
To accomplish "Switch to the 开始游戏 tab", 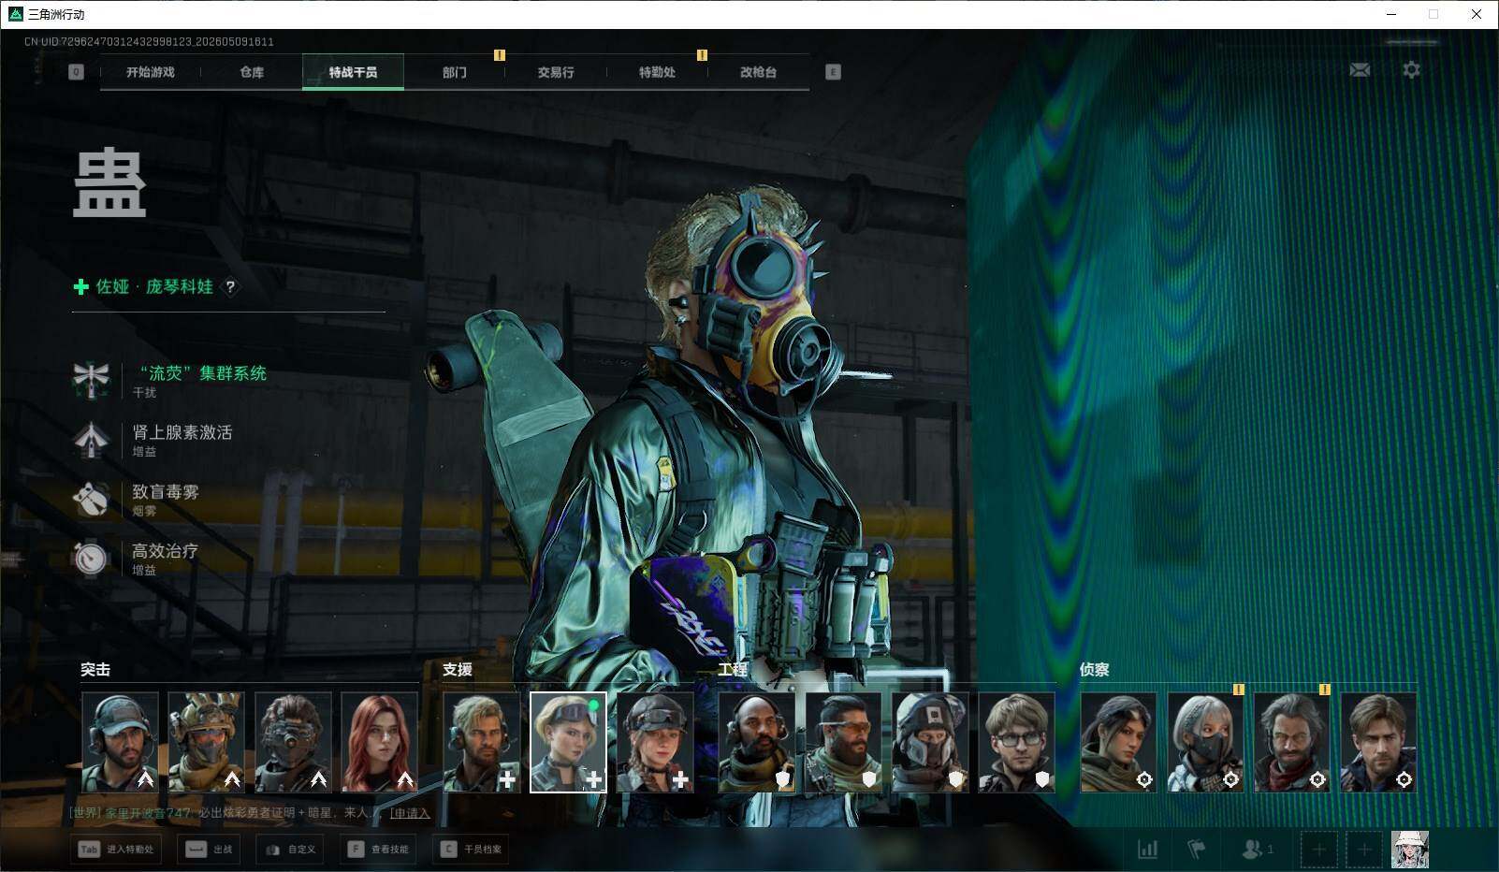I will click(151, 72).
